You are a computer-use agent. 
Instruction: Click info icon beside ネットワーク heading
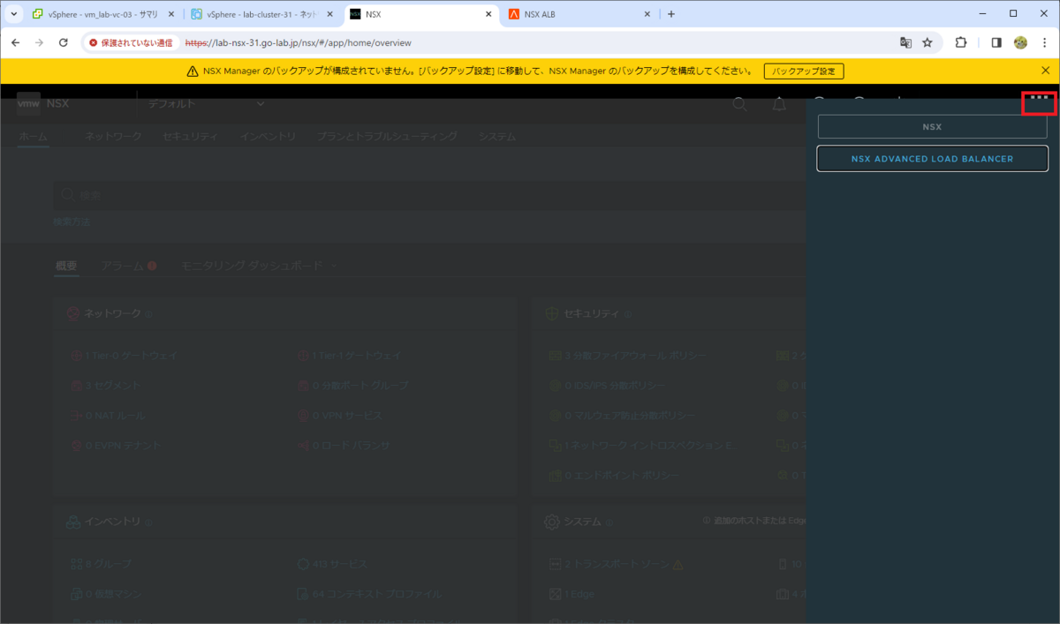click(149, 313)
